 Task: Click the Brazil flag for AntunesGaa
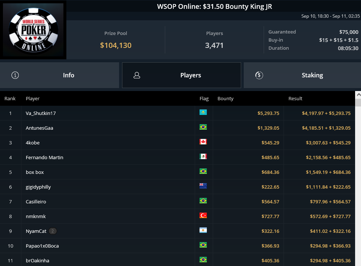tap(203, 127)
